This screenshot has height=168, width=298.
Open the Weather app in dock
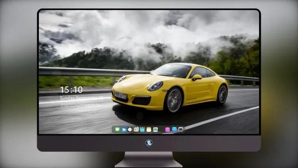click(124, 129)
